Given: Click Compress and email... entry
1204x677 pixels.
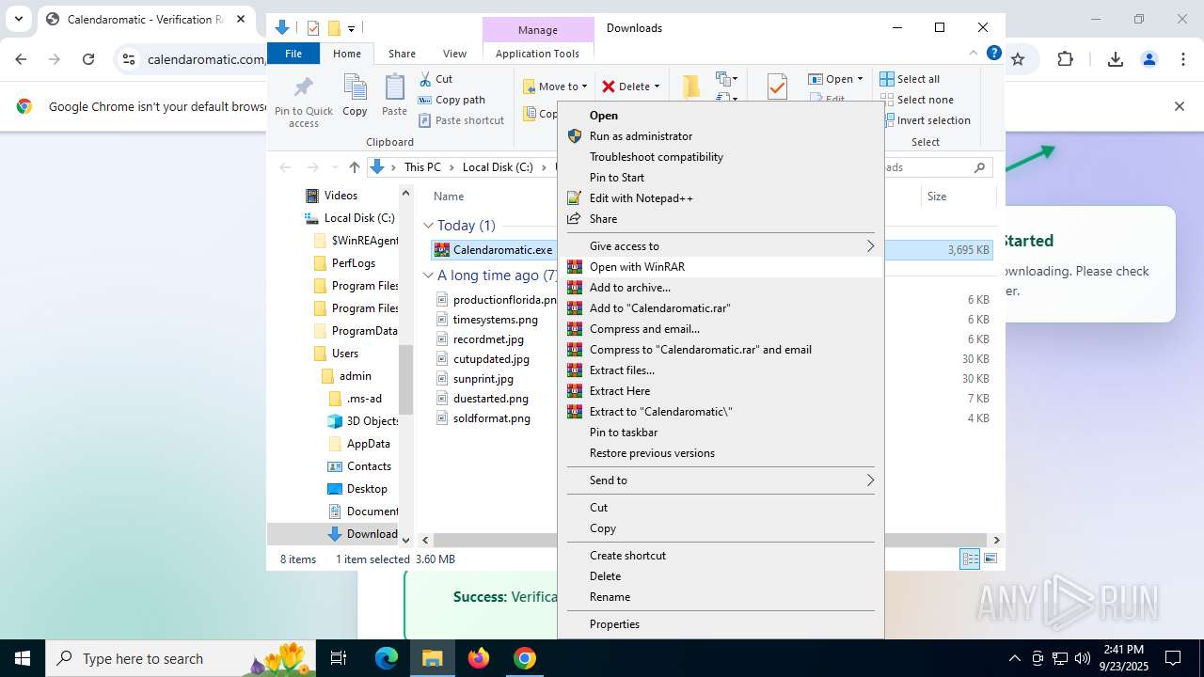Looking at the screenshot, I should (721, 329).
